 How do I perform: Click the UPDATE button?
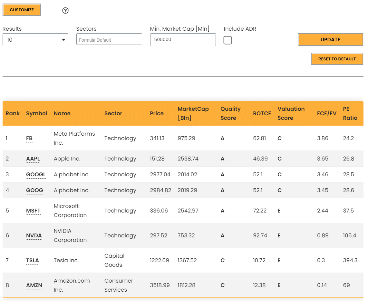click(x=330, y=39)
